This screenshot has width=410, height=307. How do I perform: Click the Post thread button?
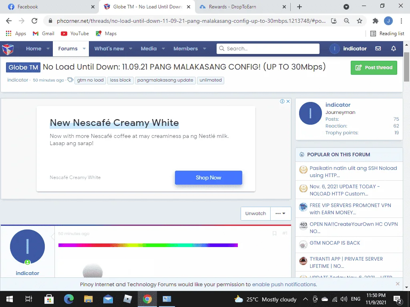[374, 68]
